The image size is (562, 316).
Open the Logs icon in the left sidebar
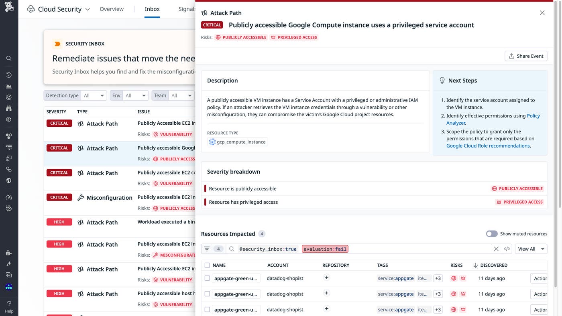[x=8, y=146]
